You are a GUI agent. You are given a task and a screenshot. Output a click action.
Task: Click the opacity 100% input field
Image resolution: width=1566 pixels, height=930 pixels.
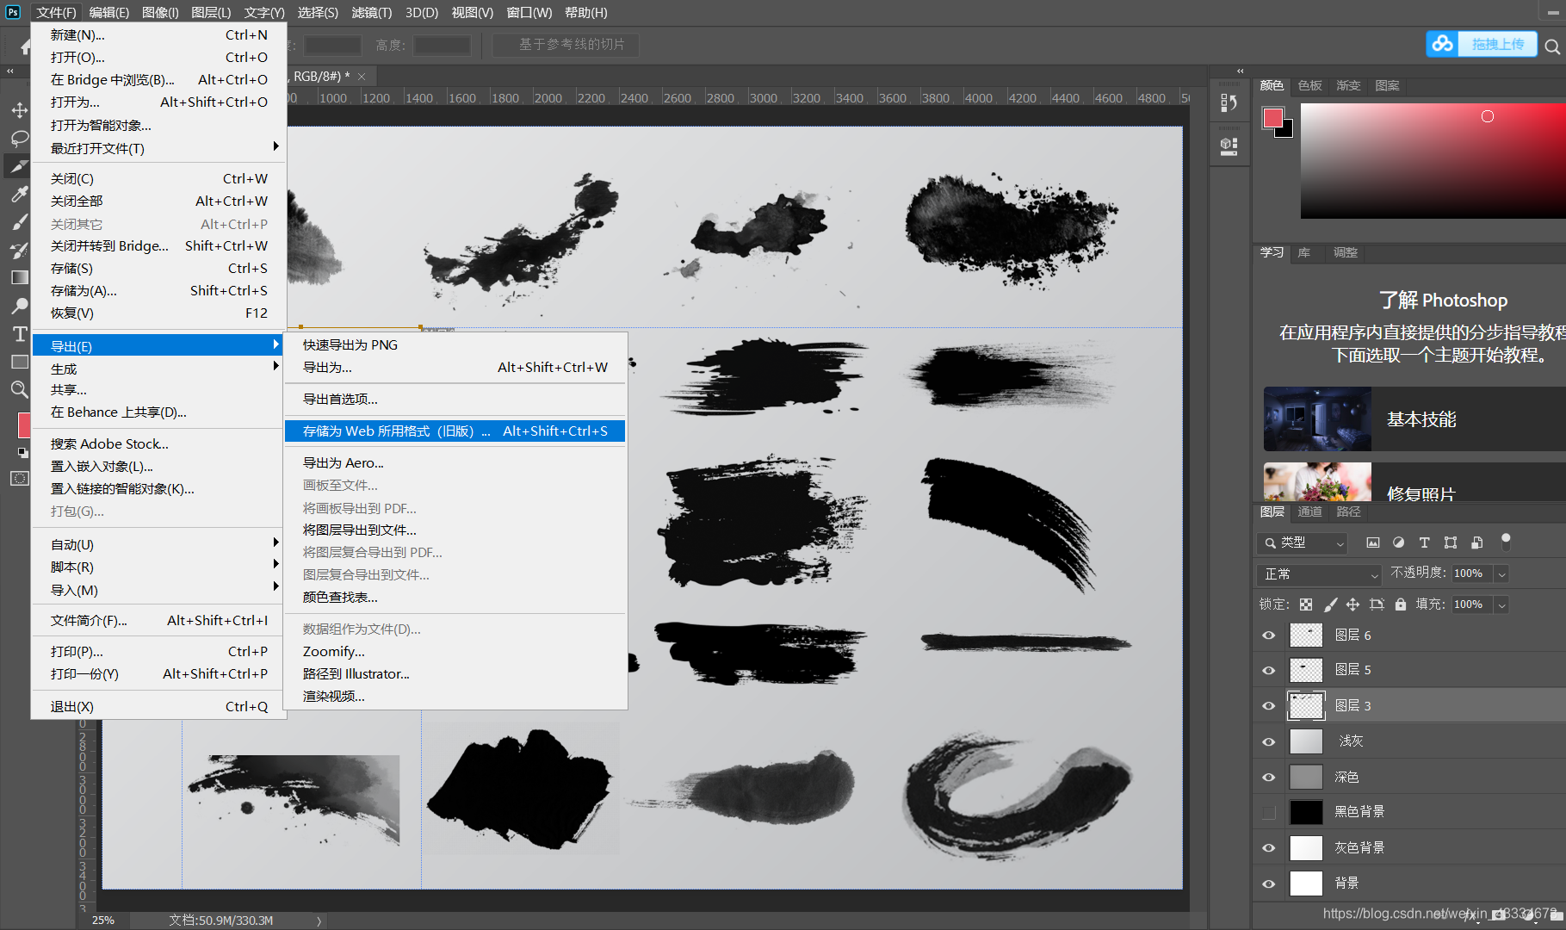click(x=1472, y=573)
